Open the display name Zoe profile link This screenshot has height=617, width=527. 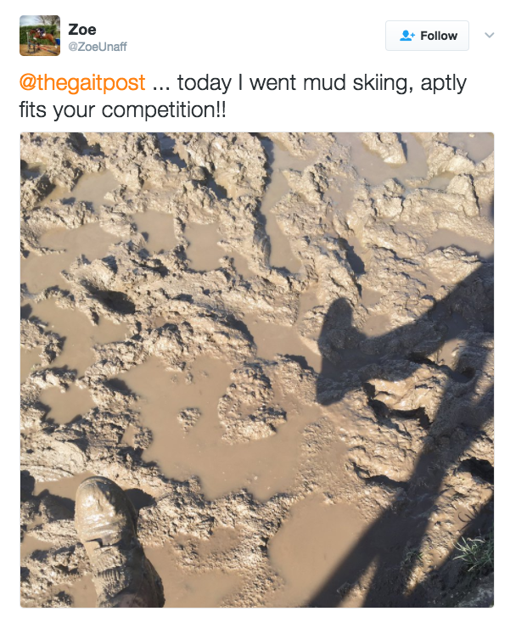point(82,29)
